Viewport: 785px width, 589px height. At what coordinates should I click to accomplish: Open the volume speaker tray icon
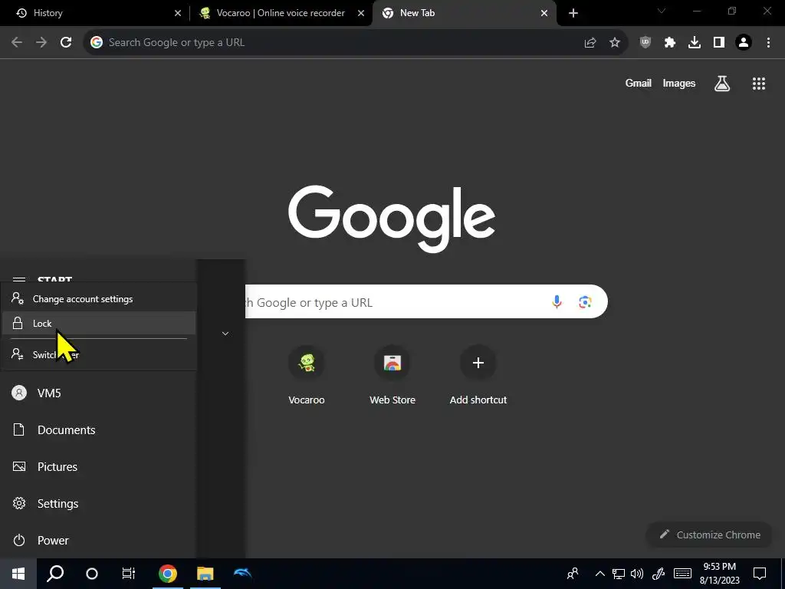[x=637, y=574]
